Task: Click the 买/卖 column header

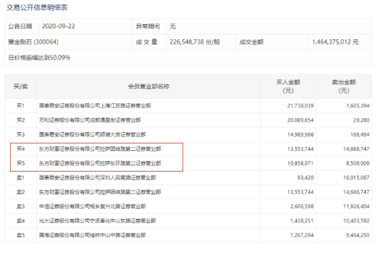Action: (21, 86)
